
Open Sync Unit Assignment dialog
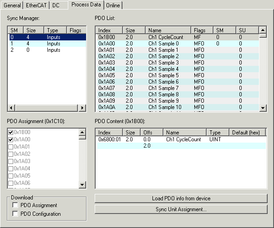[181, 209]
